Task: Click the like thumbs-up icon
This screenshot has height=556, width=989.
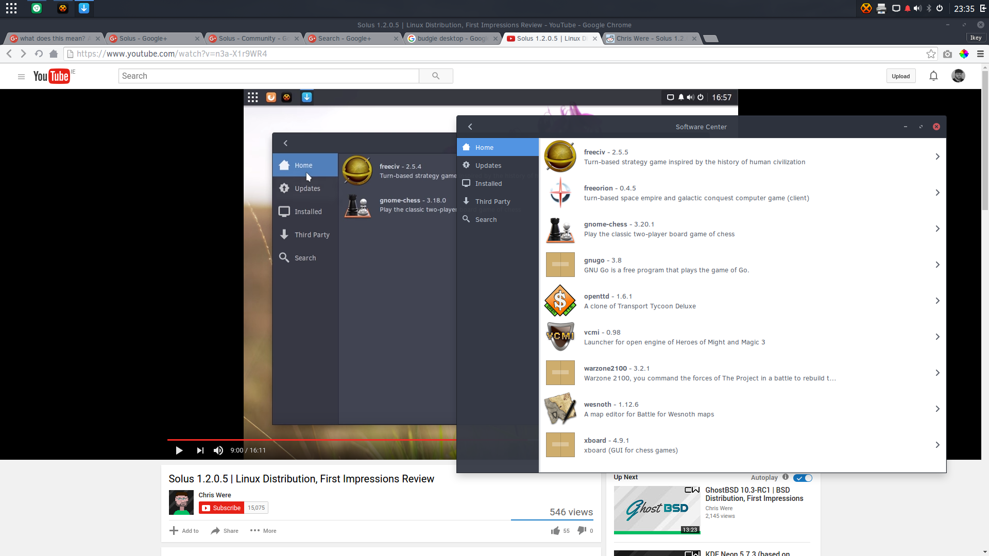Action: click(555, 531)
